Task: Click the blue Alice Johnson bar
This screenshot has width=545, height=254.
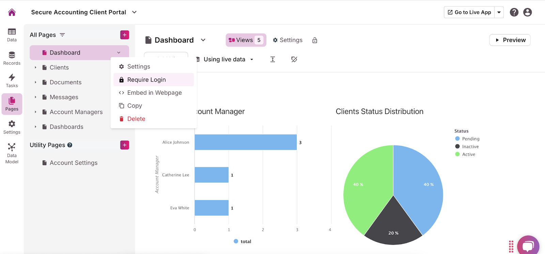Action: (x=245, y=142)
